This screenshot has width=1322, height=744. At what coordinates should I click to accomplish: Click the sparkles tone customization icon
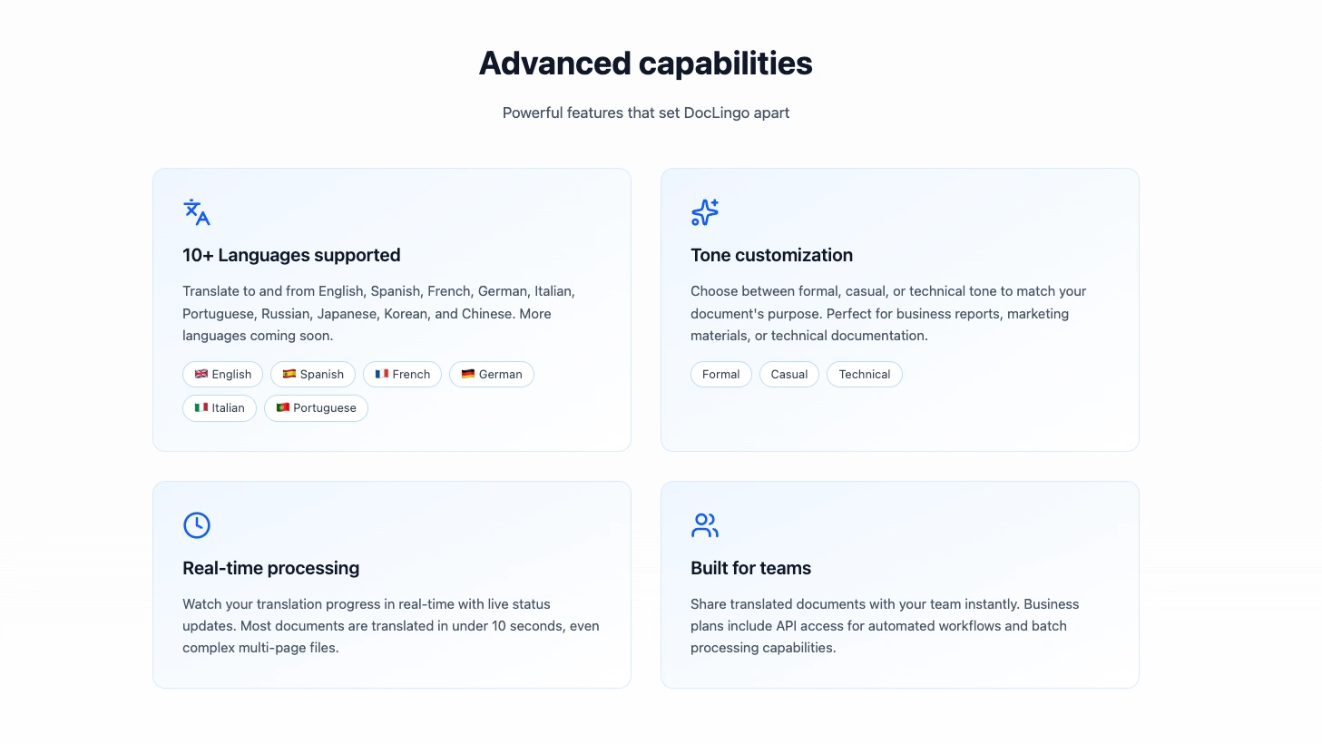[704, 212]
